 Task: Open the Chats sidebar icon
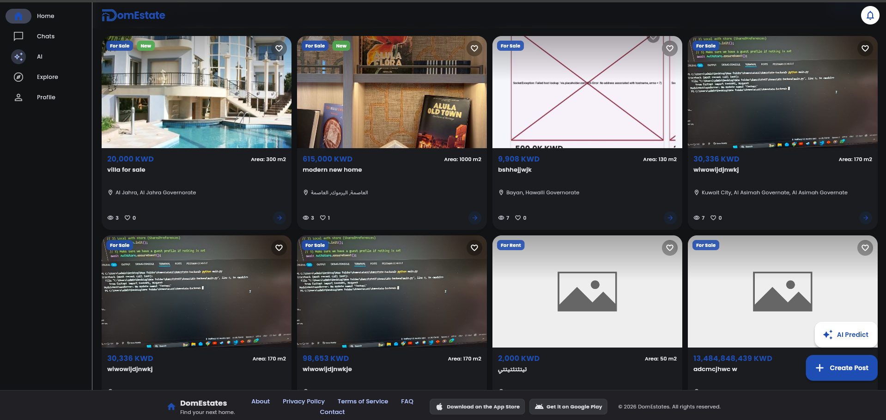click(x=18, y=36)
